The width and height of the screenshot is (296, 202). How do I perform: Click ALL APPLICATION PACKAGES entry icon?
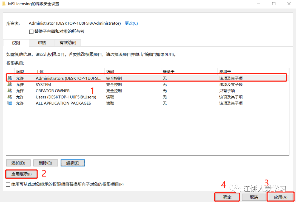pos(10,103)
